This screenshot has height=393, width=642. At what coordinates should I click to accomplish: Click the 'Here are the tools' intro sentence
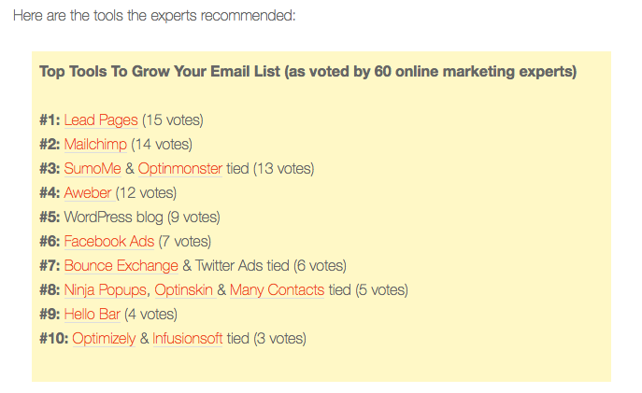[154, 16]
